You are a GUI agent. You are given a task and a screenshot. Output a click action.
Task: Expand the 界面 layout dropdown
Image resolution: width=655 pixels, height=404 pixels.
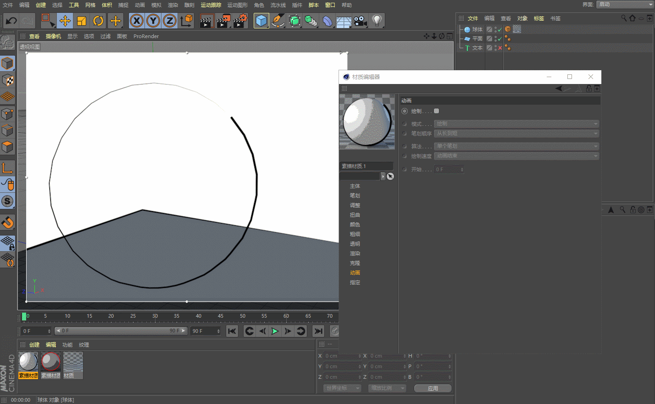point(625,5)
